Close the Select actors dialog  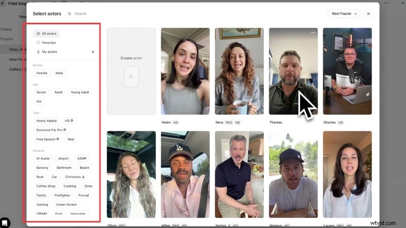coord(368,14)
